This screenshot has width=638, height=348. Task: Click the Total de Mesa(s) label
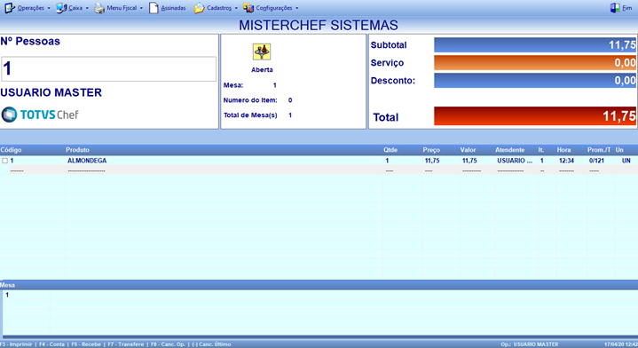click(x=250, y=115)
